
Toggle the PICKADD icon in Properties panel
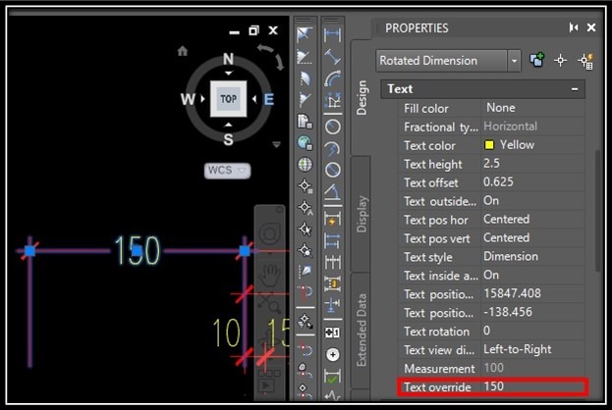coord(536,61)
